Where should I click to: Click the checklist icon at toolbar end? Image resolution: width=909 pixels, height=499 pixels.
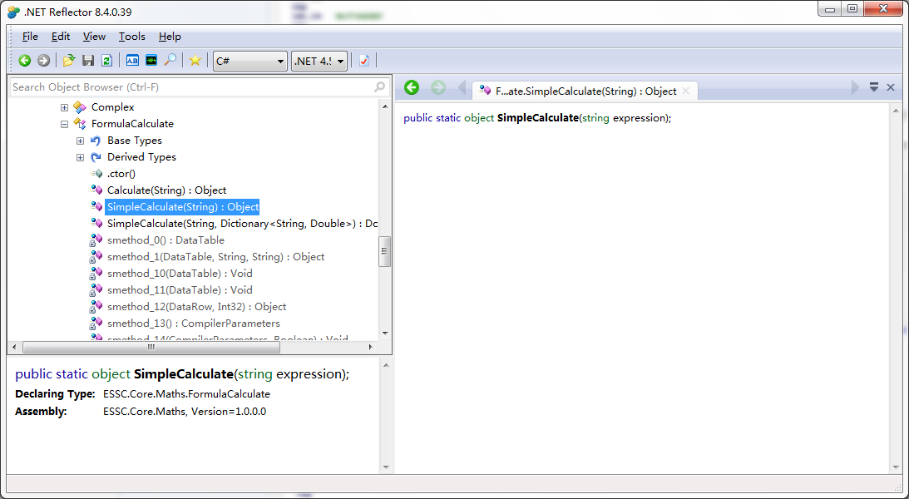point(364,60)
